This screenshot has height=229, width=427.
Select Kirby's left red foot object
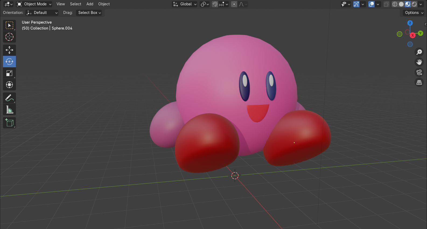pos(297,138)
